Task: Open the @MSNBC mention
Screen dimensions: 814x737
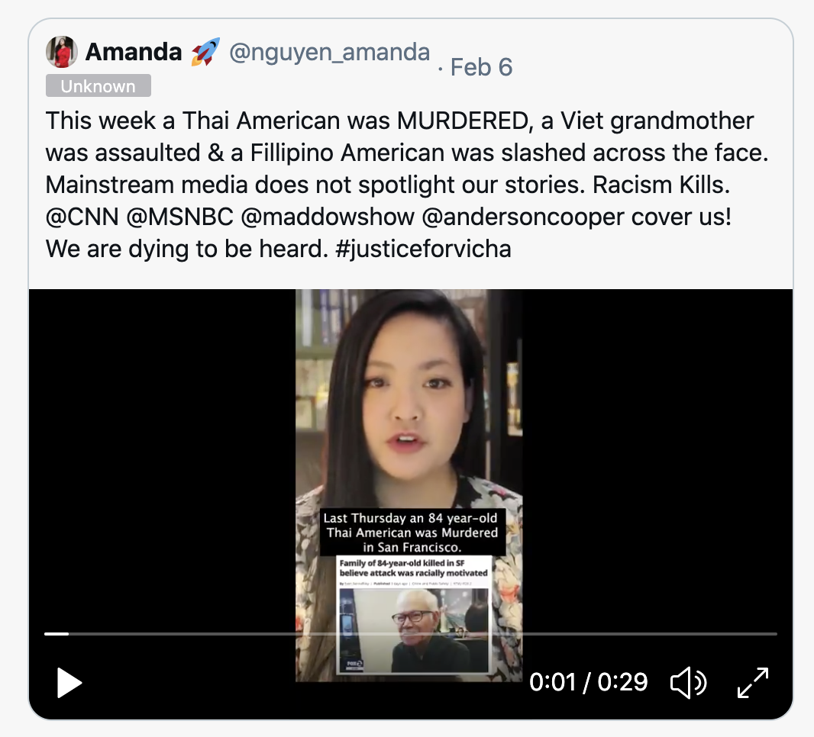Action: coord(179,217)
